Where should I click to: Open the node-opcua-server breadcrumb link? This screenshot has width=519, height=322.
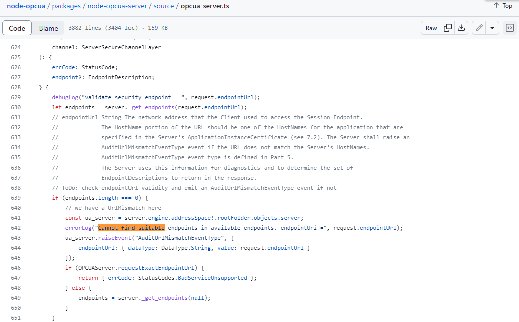coord(117,6)
